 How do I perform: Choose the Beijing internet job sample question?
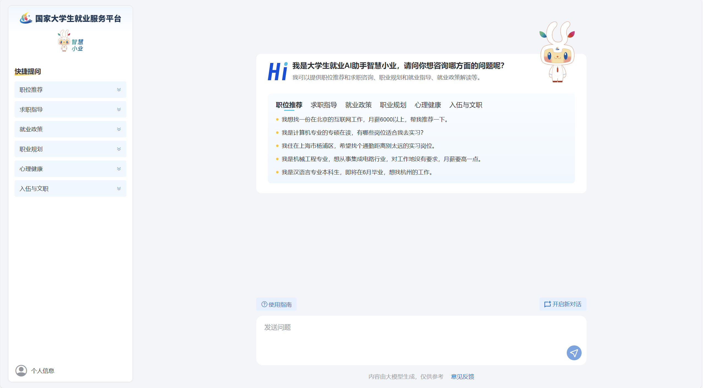click(x=365, y=120)
